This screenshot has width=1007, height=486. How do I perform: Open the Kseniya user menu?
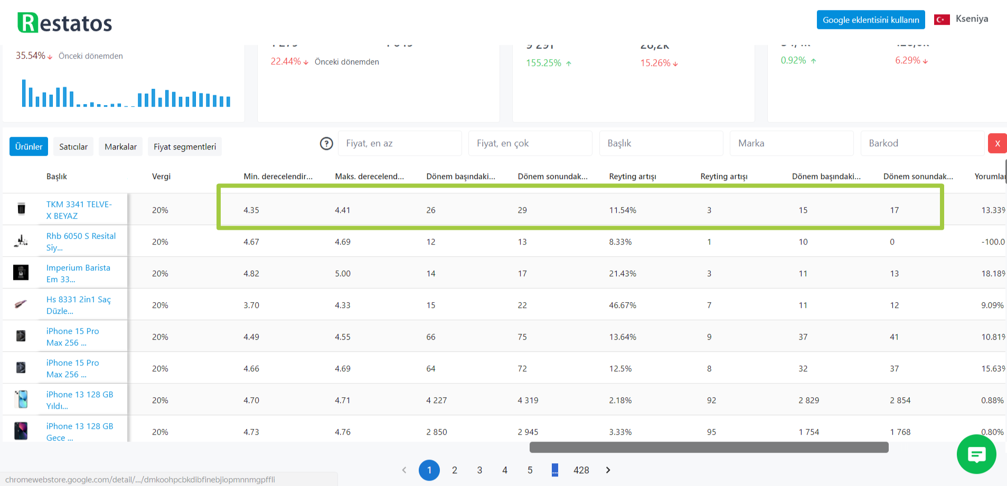coord(972,19)
